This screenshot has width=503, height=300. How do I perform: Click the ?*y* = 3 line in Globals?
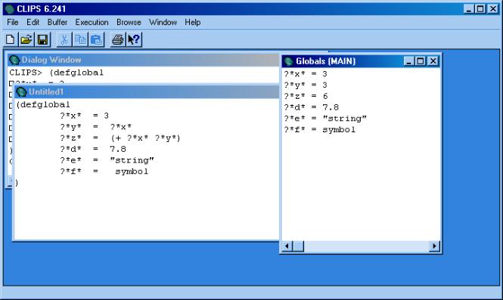pyautogui.click(x=306, y=85)
